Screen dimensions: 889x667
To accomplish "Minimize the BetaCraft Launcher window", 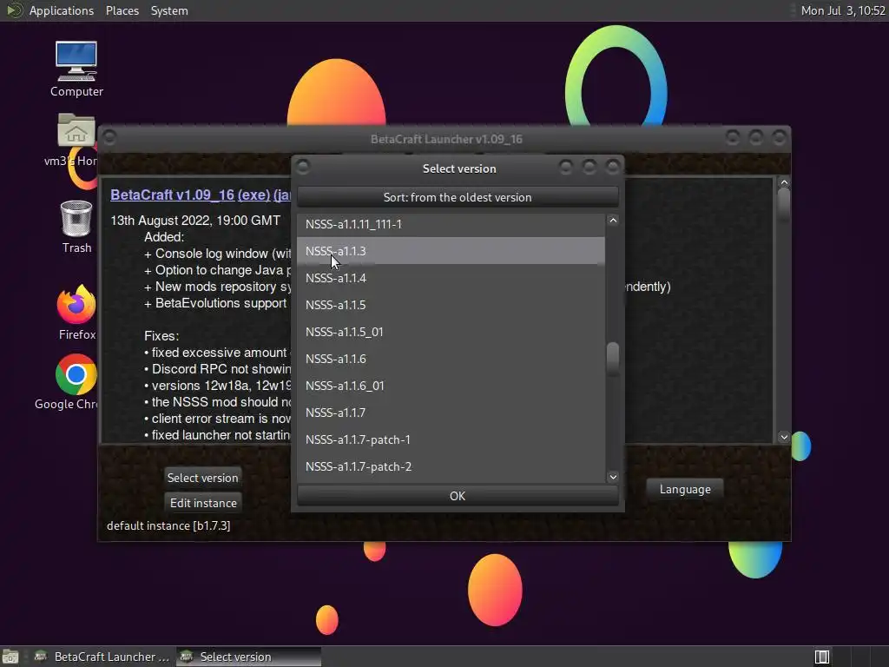I will [733, 137].
